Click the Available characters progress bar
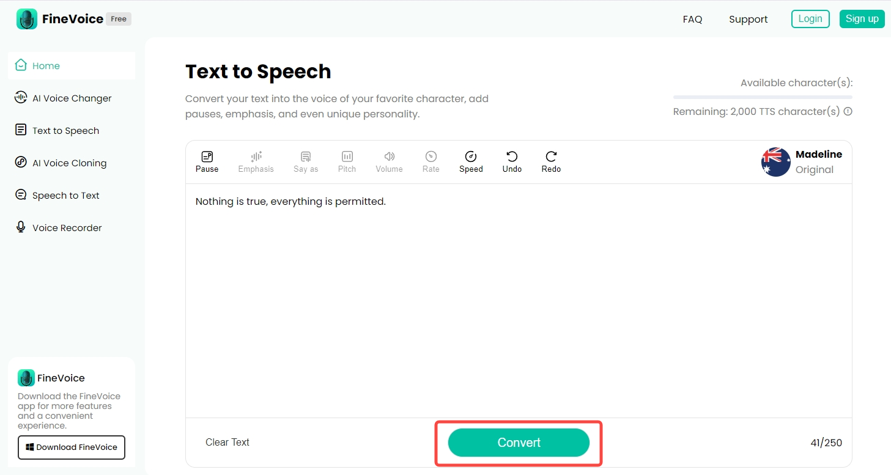The height and width of the screenshot is (475, 891). [x=762, y=97]
